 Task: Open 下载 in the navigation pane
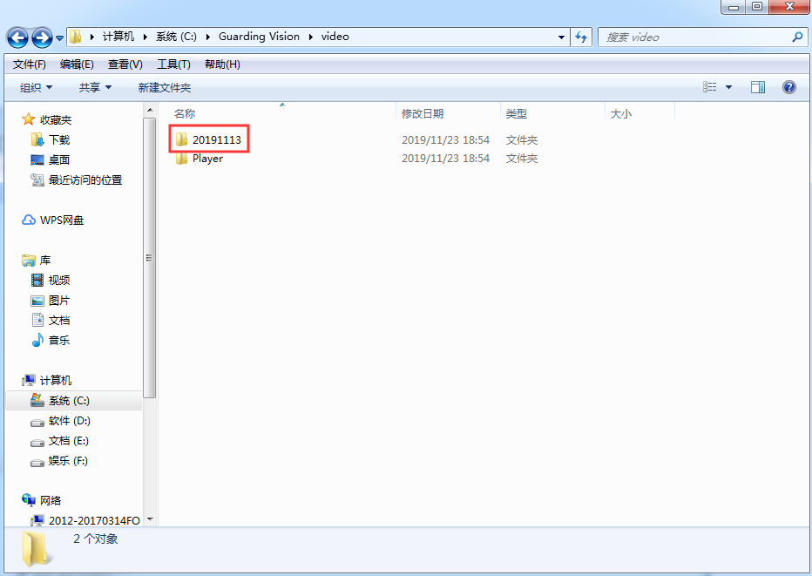click(59, 139)
